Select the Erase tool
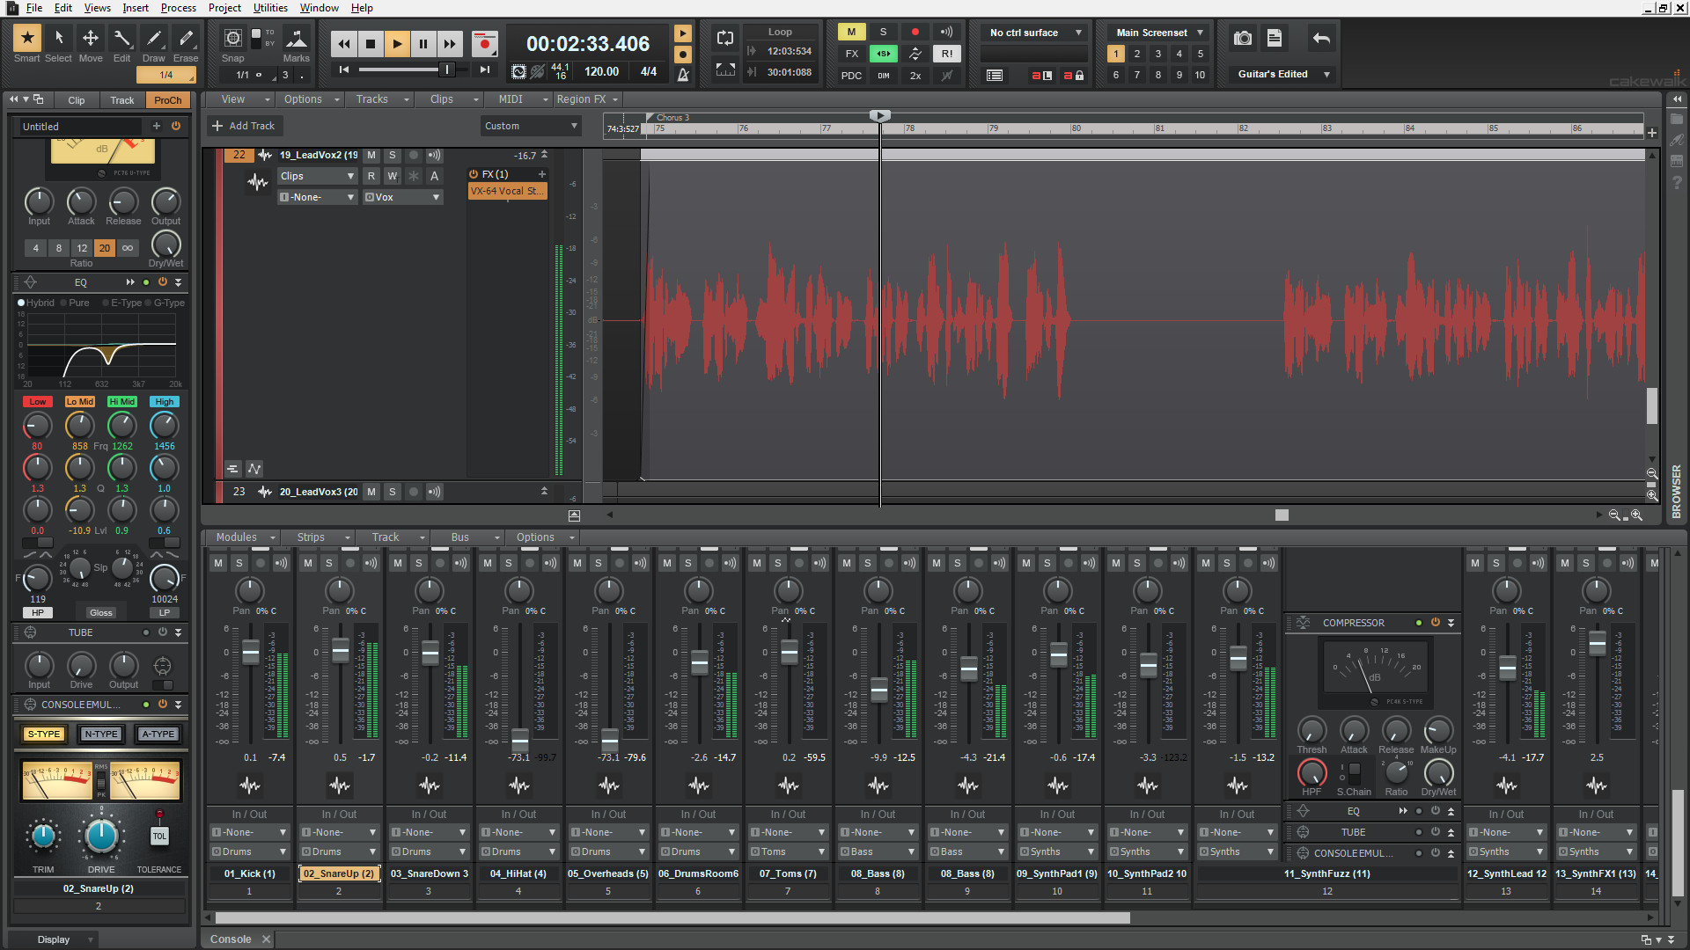The image size is (1690, 950). 186,39
